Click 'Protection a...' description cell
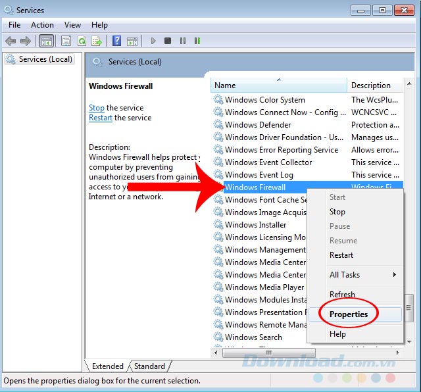This screenshot has width=421, height=392. 375,124
